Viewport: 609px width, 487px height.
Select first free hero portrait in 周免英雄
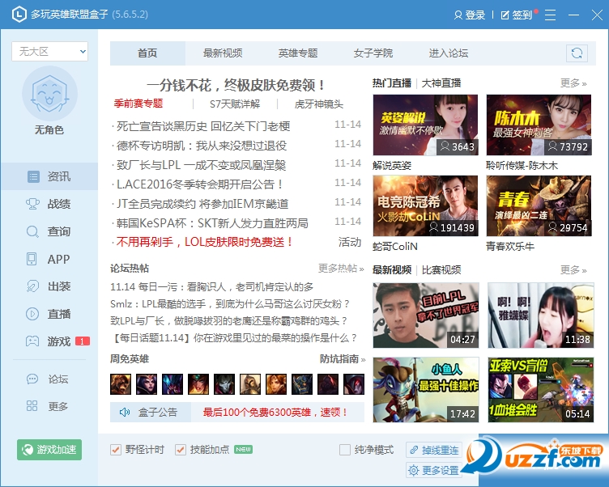pos(121,384)
